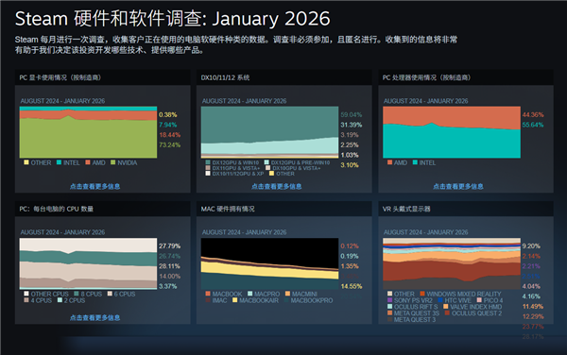This screenshot has height=355, width=567.
Task: Click the 73.24% value beside graphics chart
Action: point(169,144)
